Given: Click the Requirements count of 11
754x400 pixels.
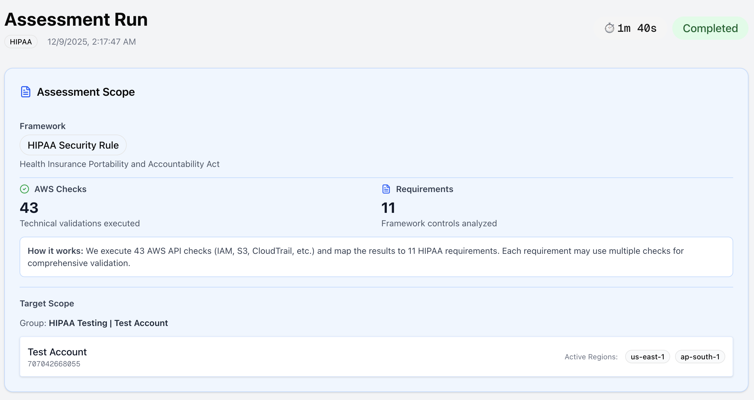Looking at the screenshot, I should [388, 208].
